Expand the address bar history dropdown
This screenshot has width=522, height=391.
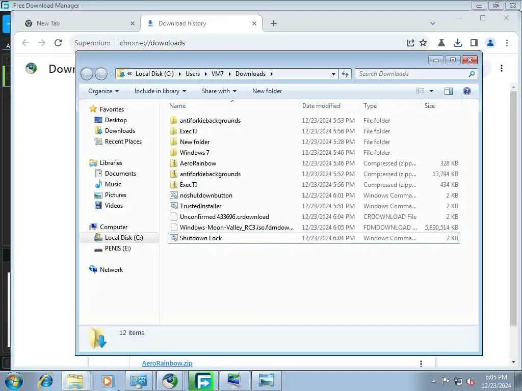click(x=333, y=74)
